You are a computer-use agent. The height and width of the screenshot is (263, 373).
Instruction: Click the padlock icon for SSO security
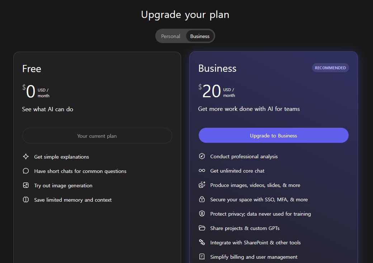pos(202,199)
